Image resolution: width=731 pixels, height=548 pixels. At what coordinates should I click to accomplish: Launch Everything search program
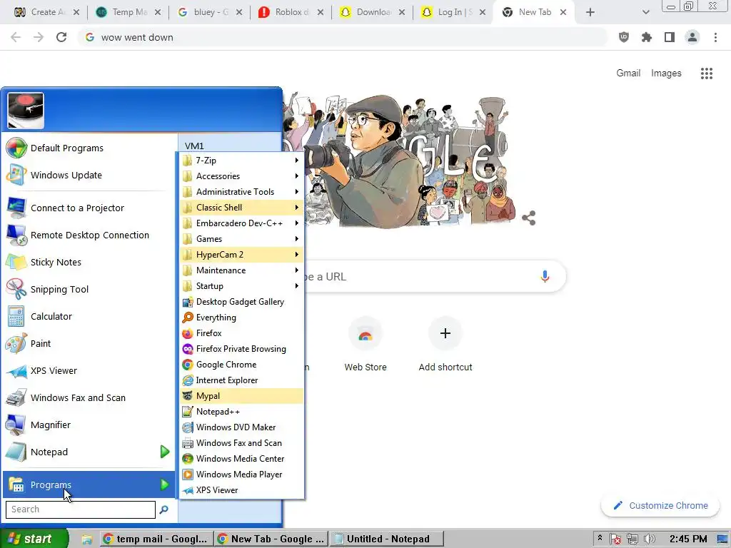[241, 318]
